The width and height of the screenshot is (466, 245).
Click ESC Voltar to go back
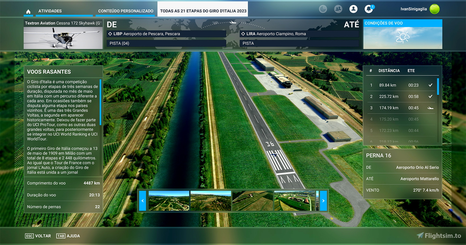38,236
